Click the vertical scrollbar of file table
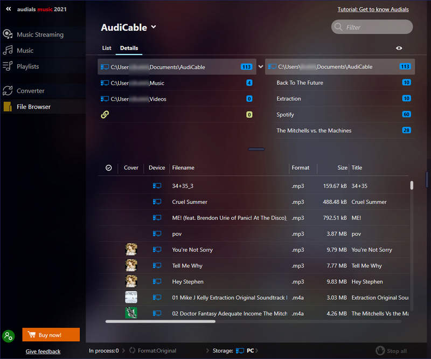The image size is (431, 359). [x=412, y=185]
